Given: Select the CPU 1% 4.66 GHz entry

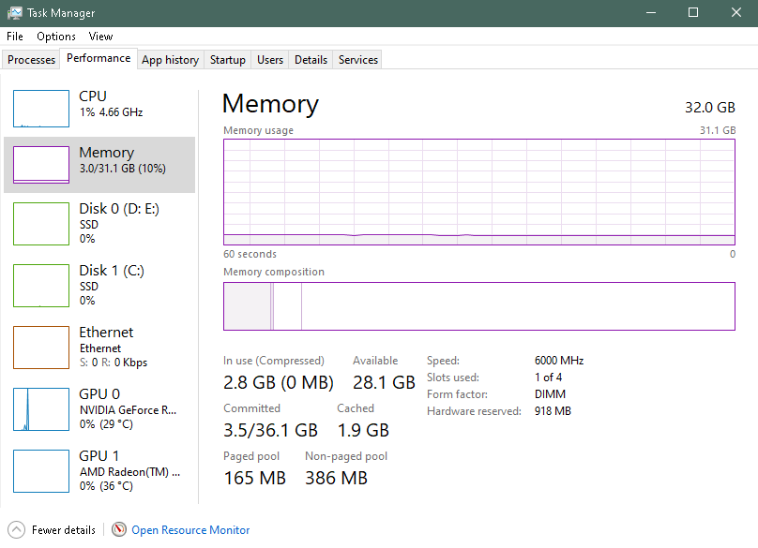Looking at the screenshot, I should pyautogui.click(x=99, y=109).
